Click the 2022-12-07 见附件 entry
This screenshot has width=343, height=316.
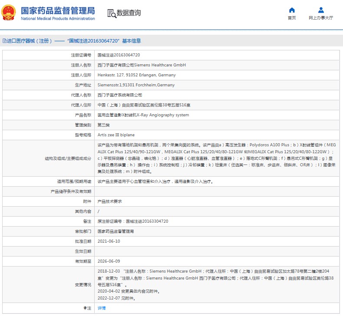tap(116, 298)
